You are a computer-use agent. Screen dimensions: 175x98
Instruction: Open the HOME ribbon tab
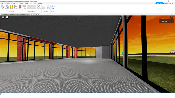point(21,3)
